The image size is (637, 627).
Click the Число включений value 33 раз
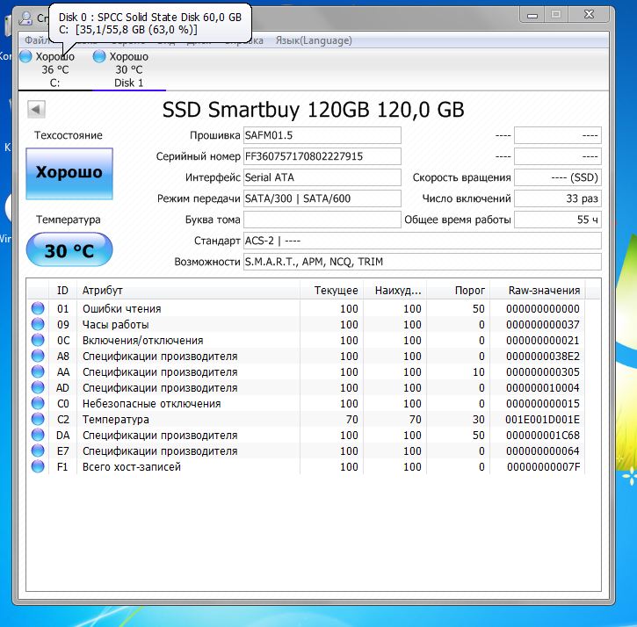point(558,198)
